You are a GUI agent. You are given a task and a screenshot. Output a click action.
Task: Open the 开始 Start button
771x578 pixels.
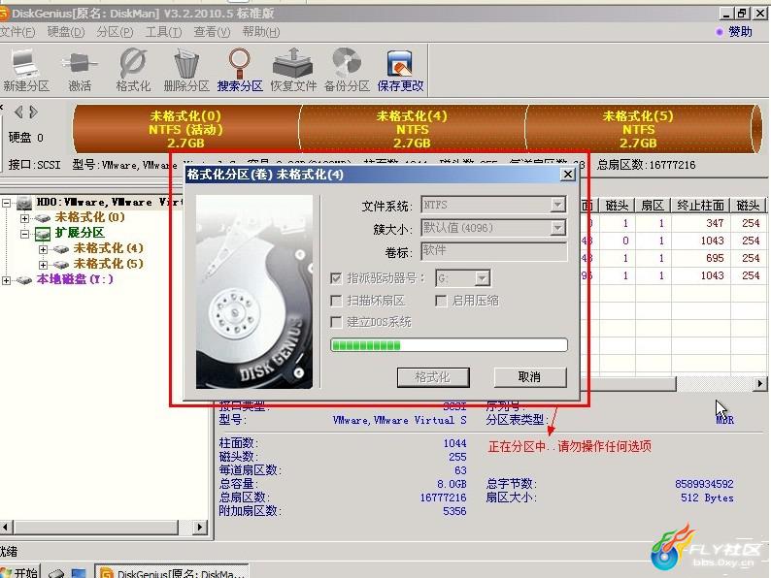(19, 572)
